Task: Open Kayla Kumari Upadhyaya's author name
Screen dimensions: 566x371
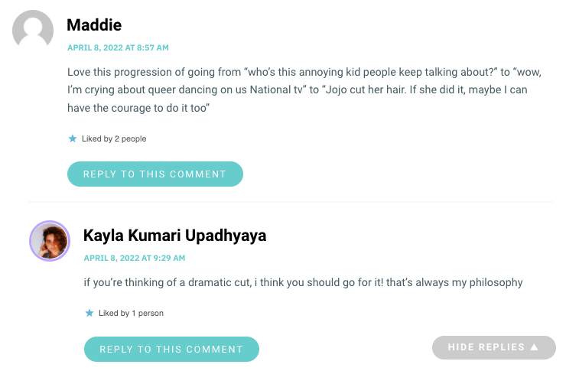Action: click(x=174, y=236)
